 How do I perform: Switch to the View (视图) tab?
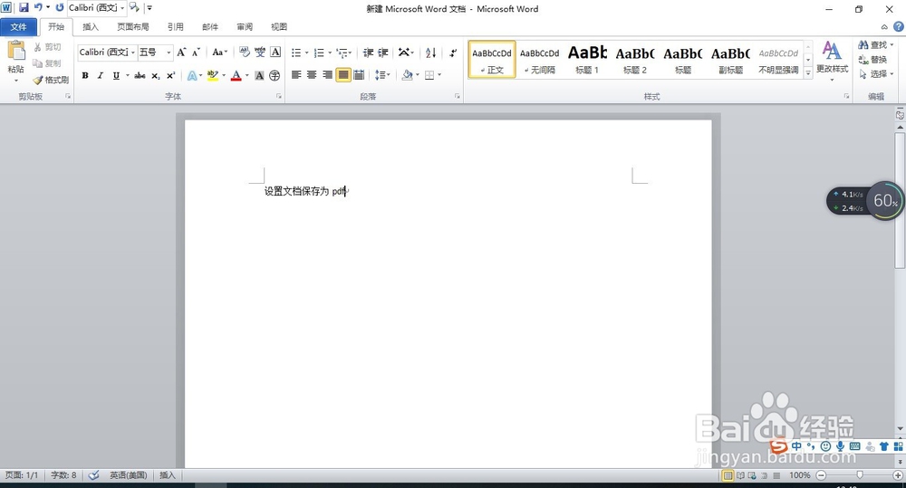click(279, 27)
